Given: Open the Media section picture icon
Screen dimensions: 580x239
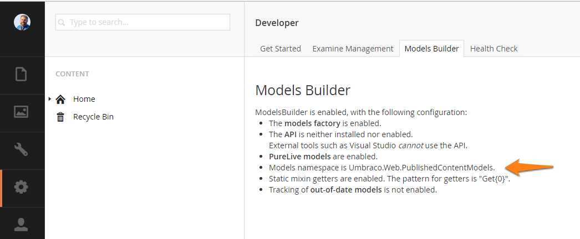Looking at the screenshot, I should click(21, 112).
